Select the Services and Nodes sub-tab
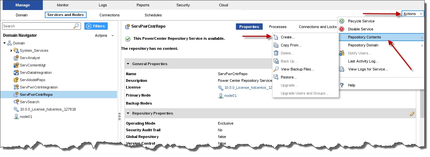 (66, 15)
